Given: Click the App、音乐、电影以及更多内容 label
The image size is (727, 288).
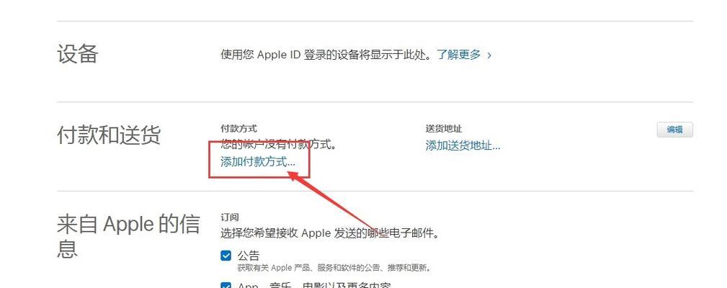Looking at the screenshot, I should (x=314, y=285).
